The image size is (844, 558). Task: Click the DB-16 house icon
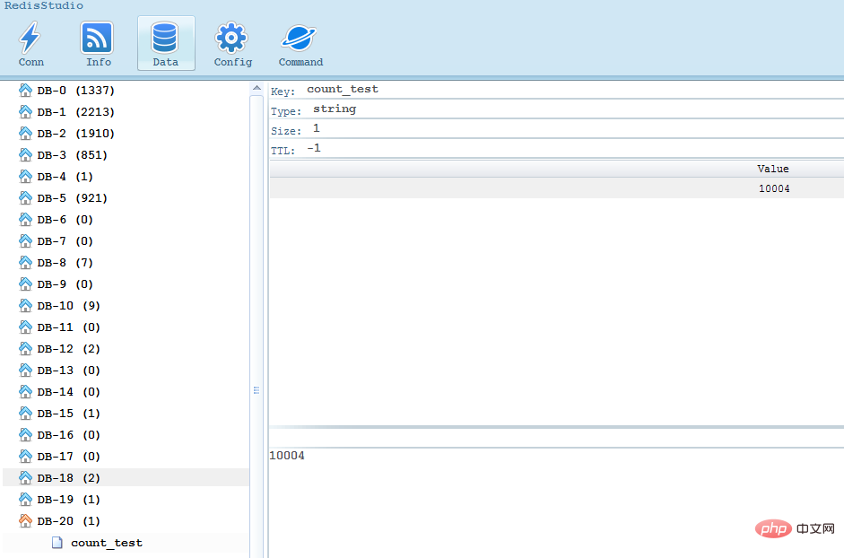click(x=25, y=435)
